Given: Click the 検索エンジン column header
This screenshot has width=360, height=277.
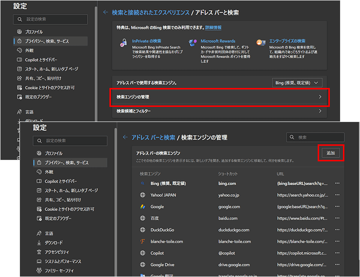Looking at the screenshot, I should (x=150, y=174).
